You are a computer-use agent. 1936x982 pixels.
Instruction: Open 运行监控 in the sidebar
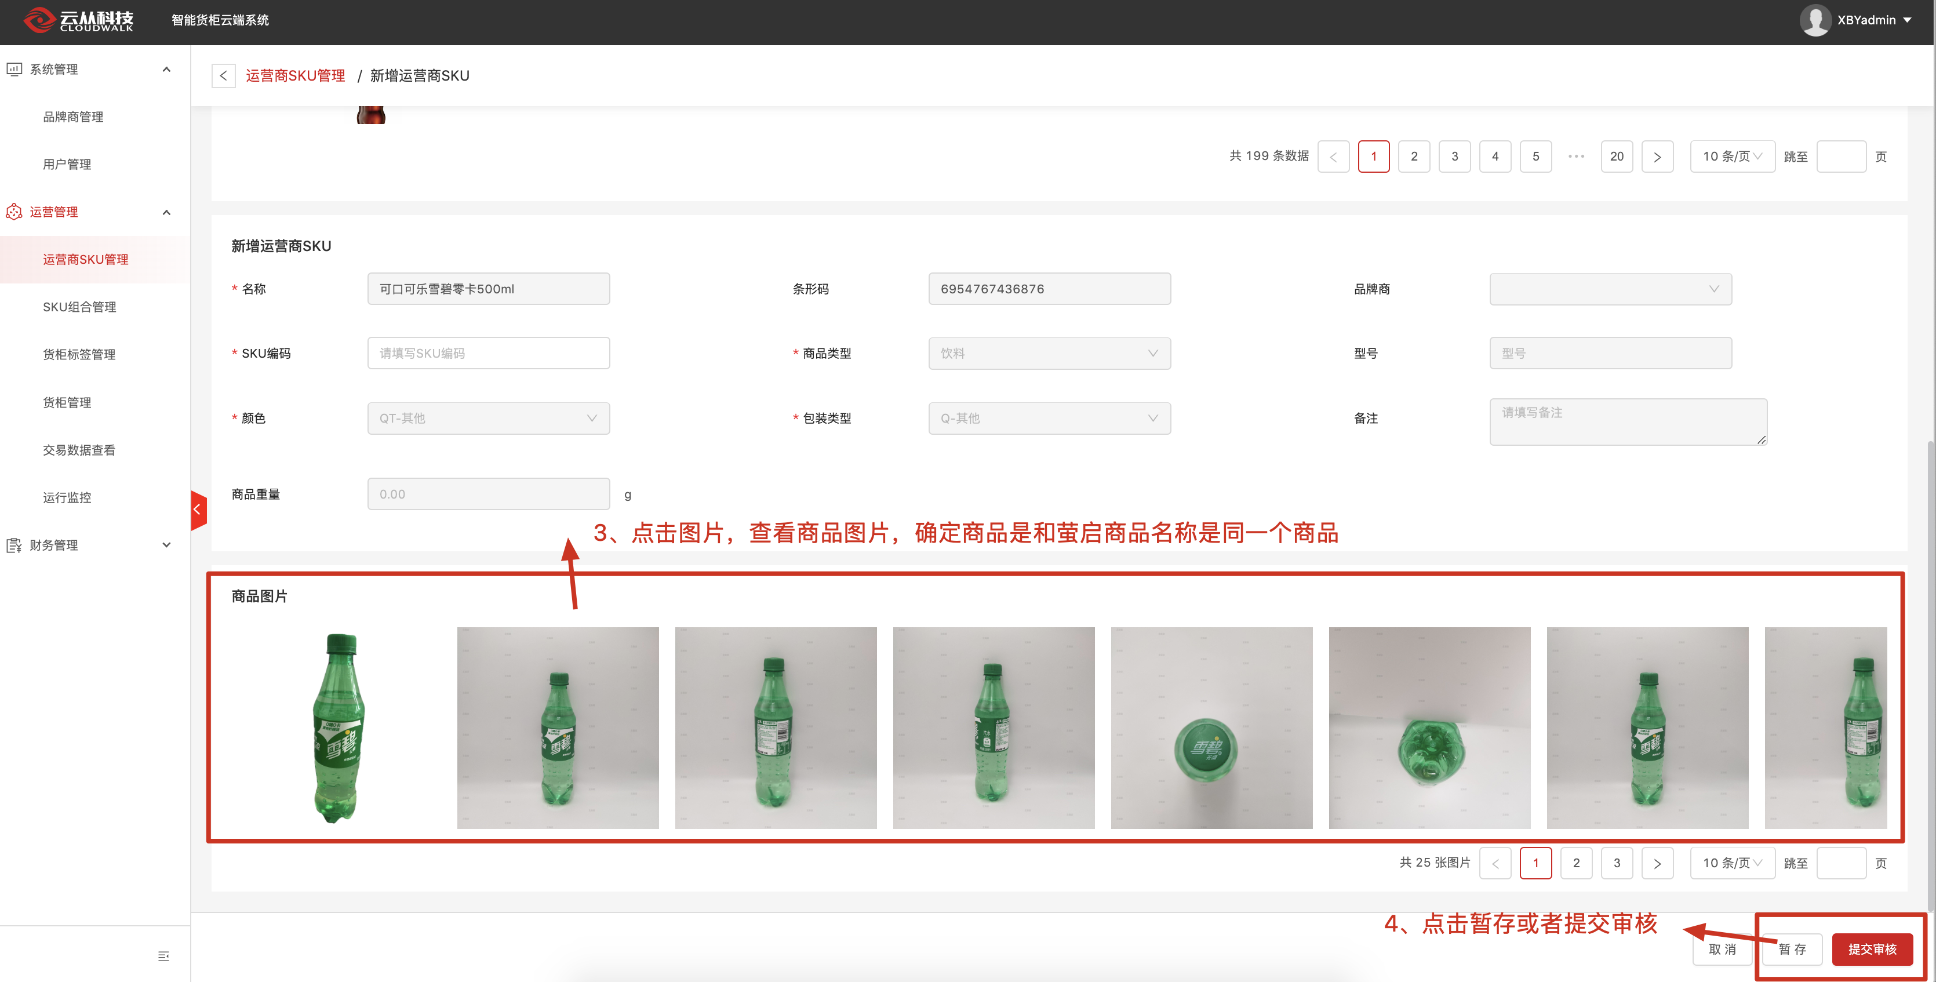tap(67, 497)
